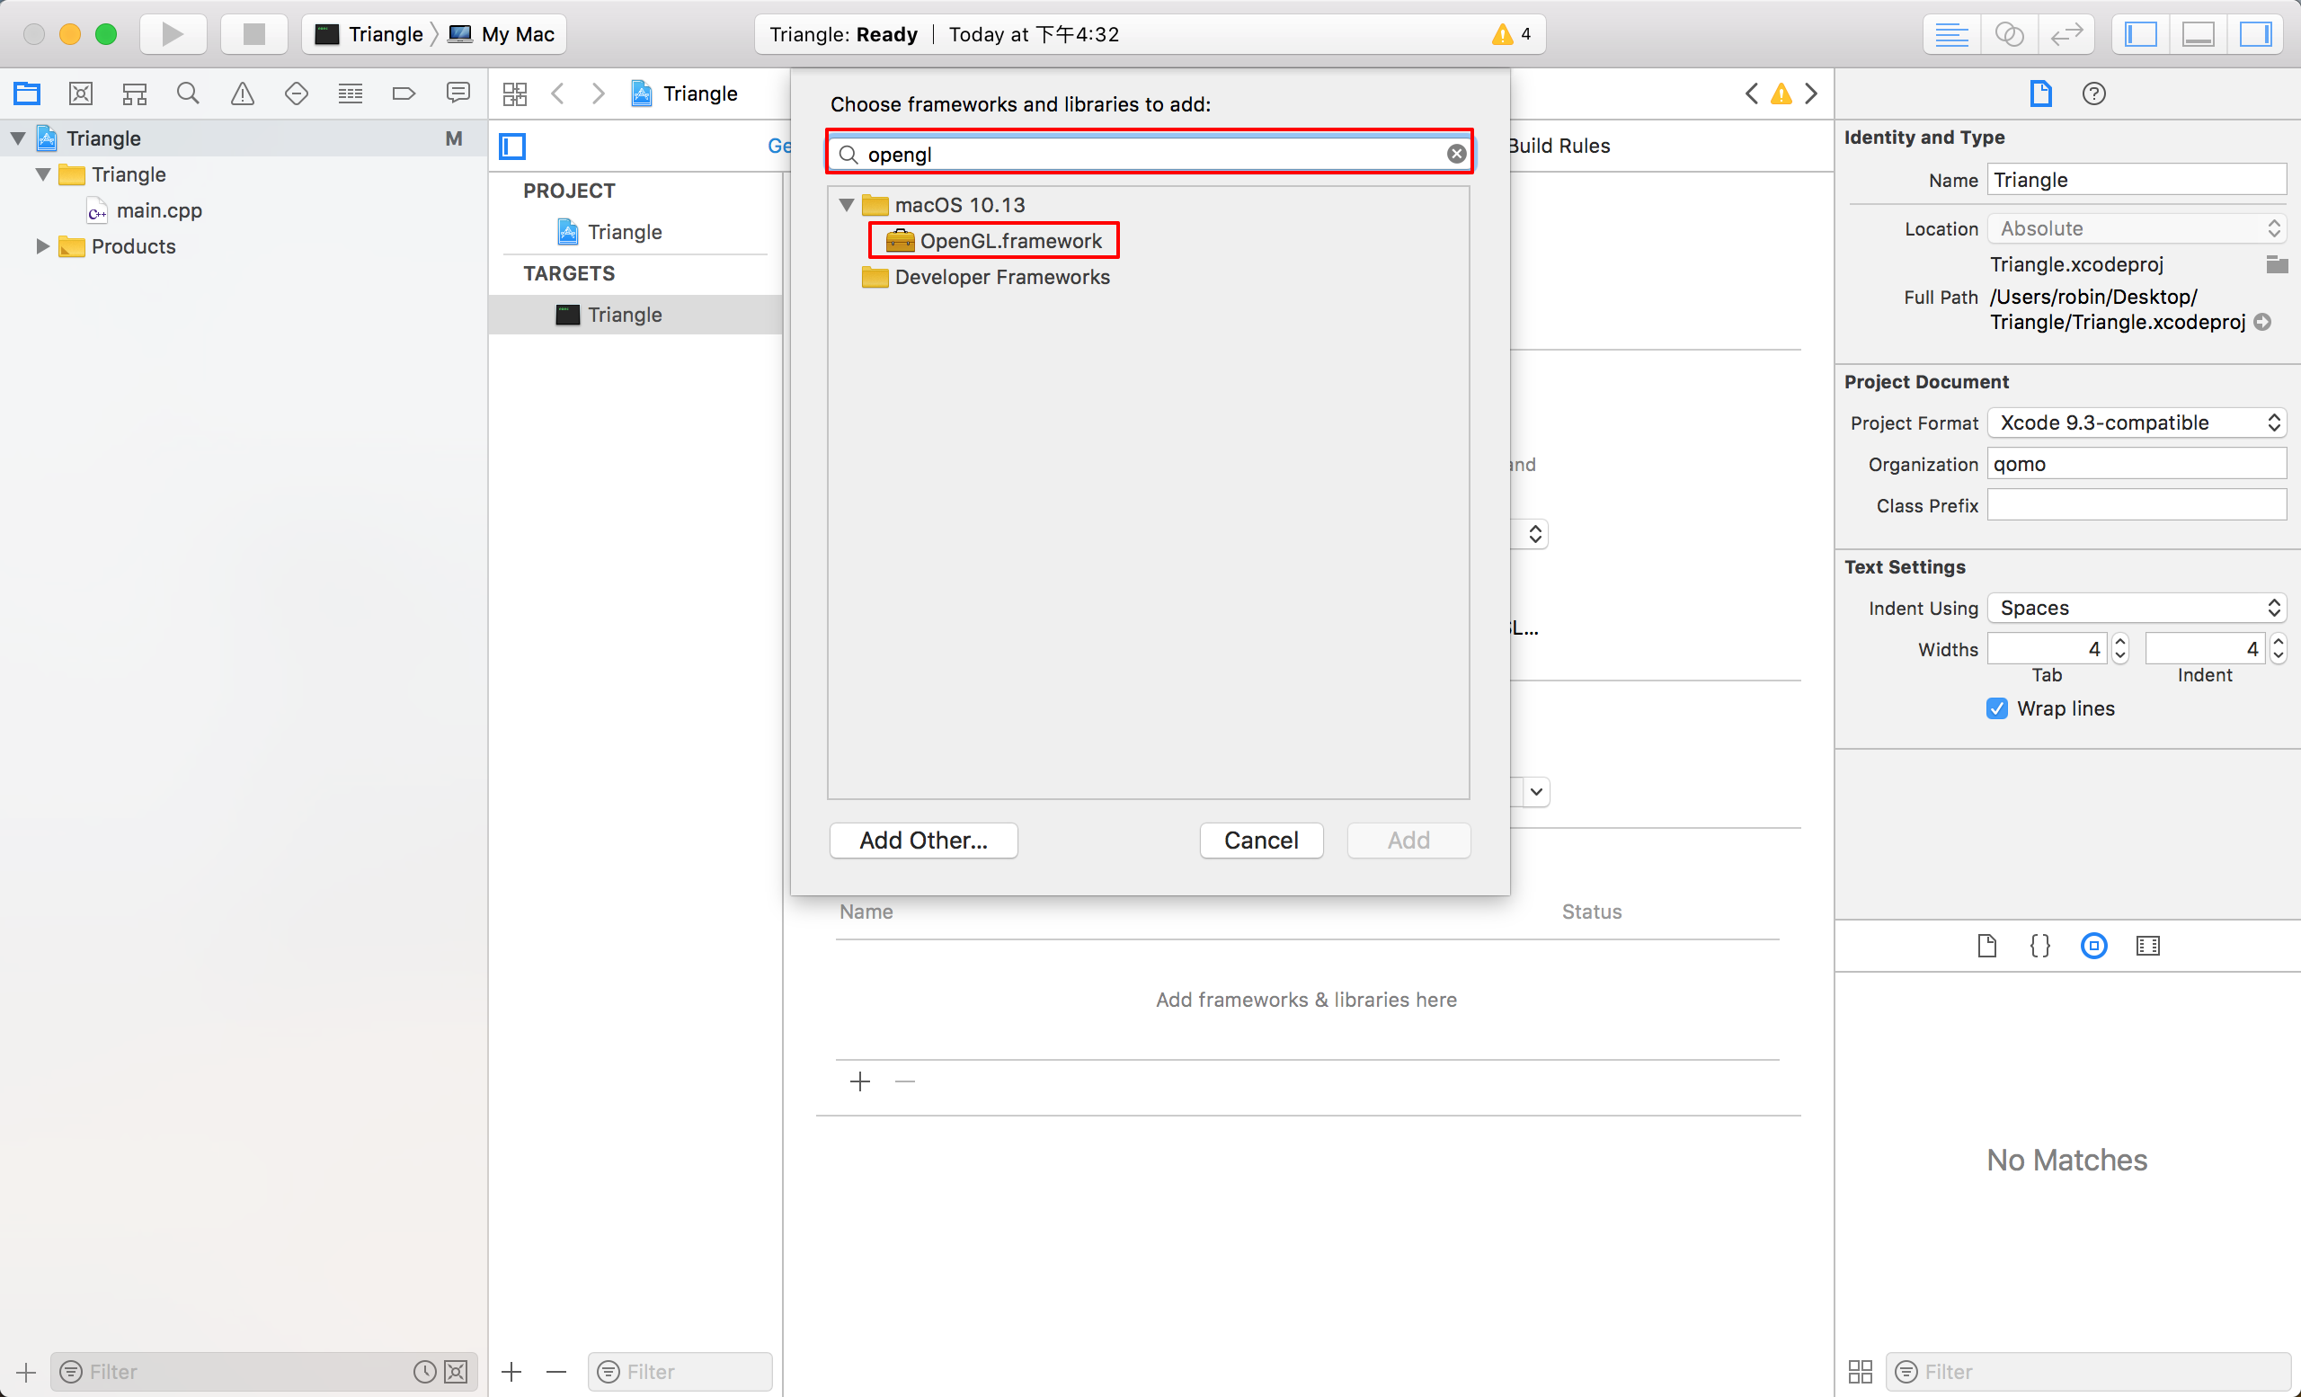
Task: Open the issues warning indicator in the activity bar
Action: tap(1511, 34)
